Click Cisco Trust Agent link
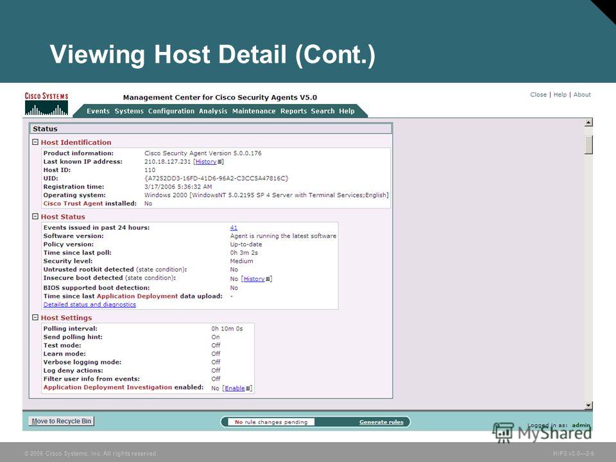 [73, 203]
